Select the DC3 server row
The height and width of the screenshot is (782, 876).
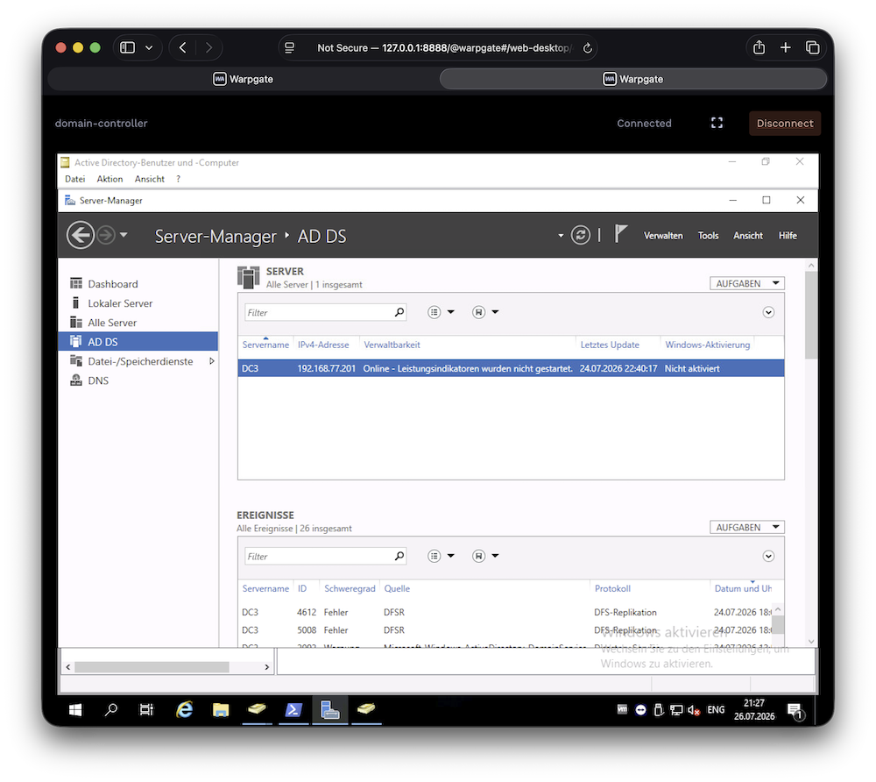[511, 368]
